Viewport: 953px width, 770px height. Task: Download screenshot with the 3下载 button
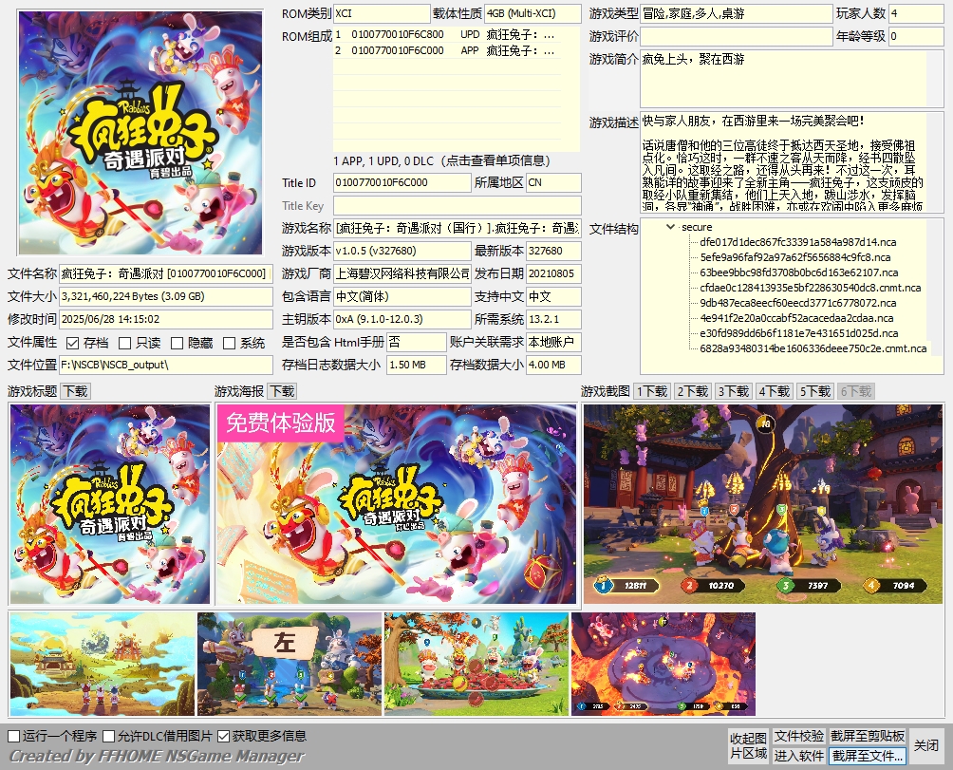[x=733, y=391]
